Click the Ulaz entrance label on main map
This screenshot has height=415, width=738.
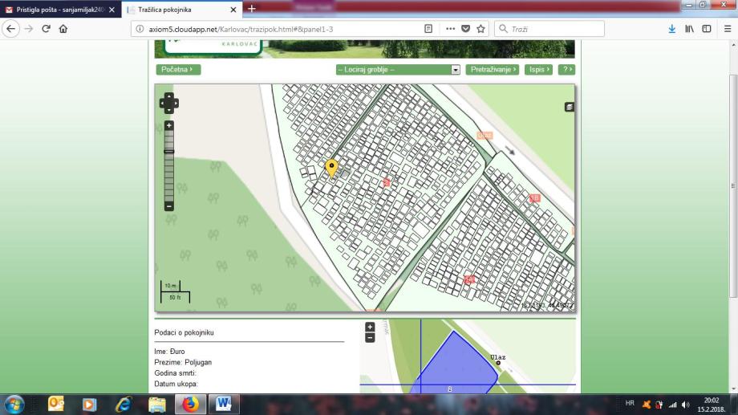point(485,136)
